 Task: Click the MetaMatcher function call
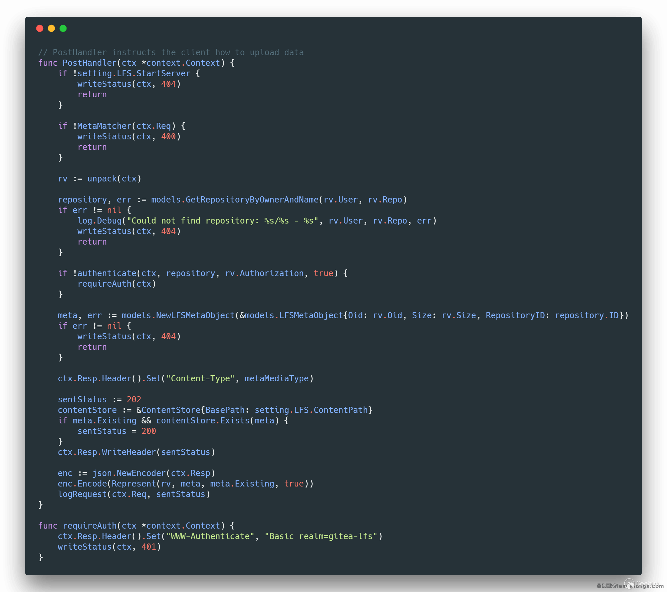point(104,126)
